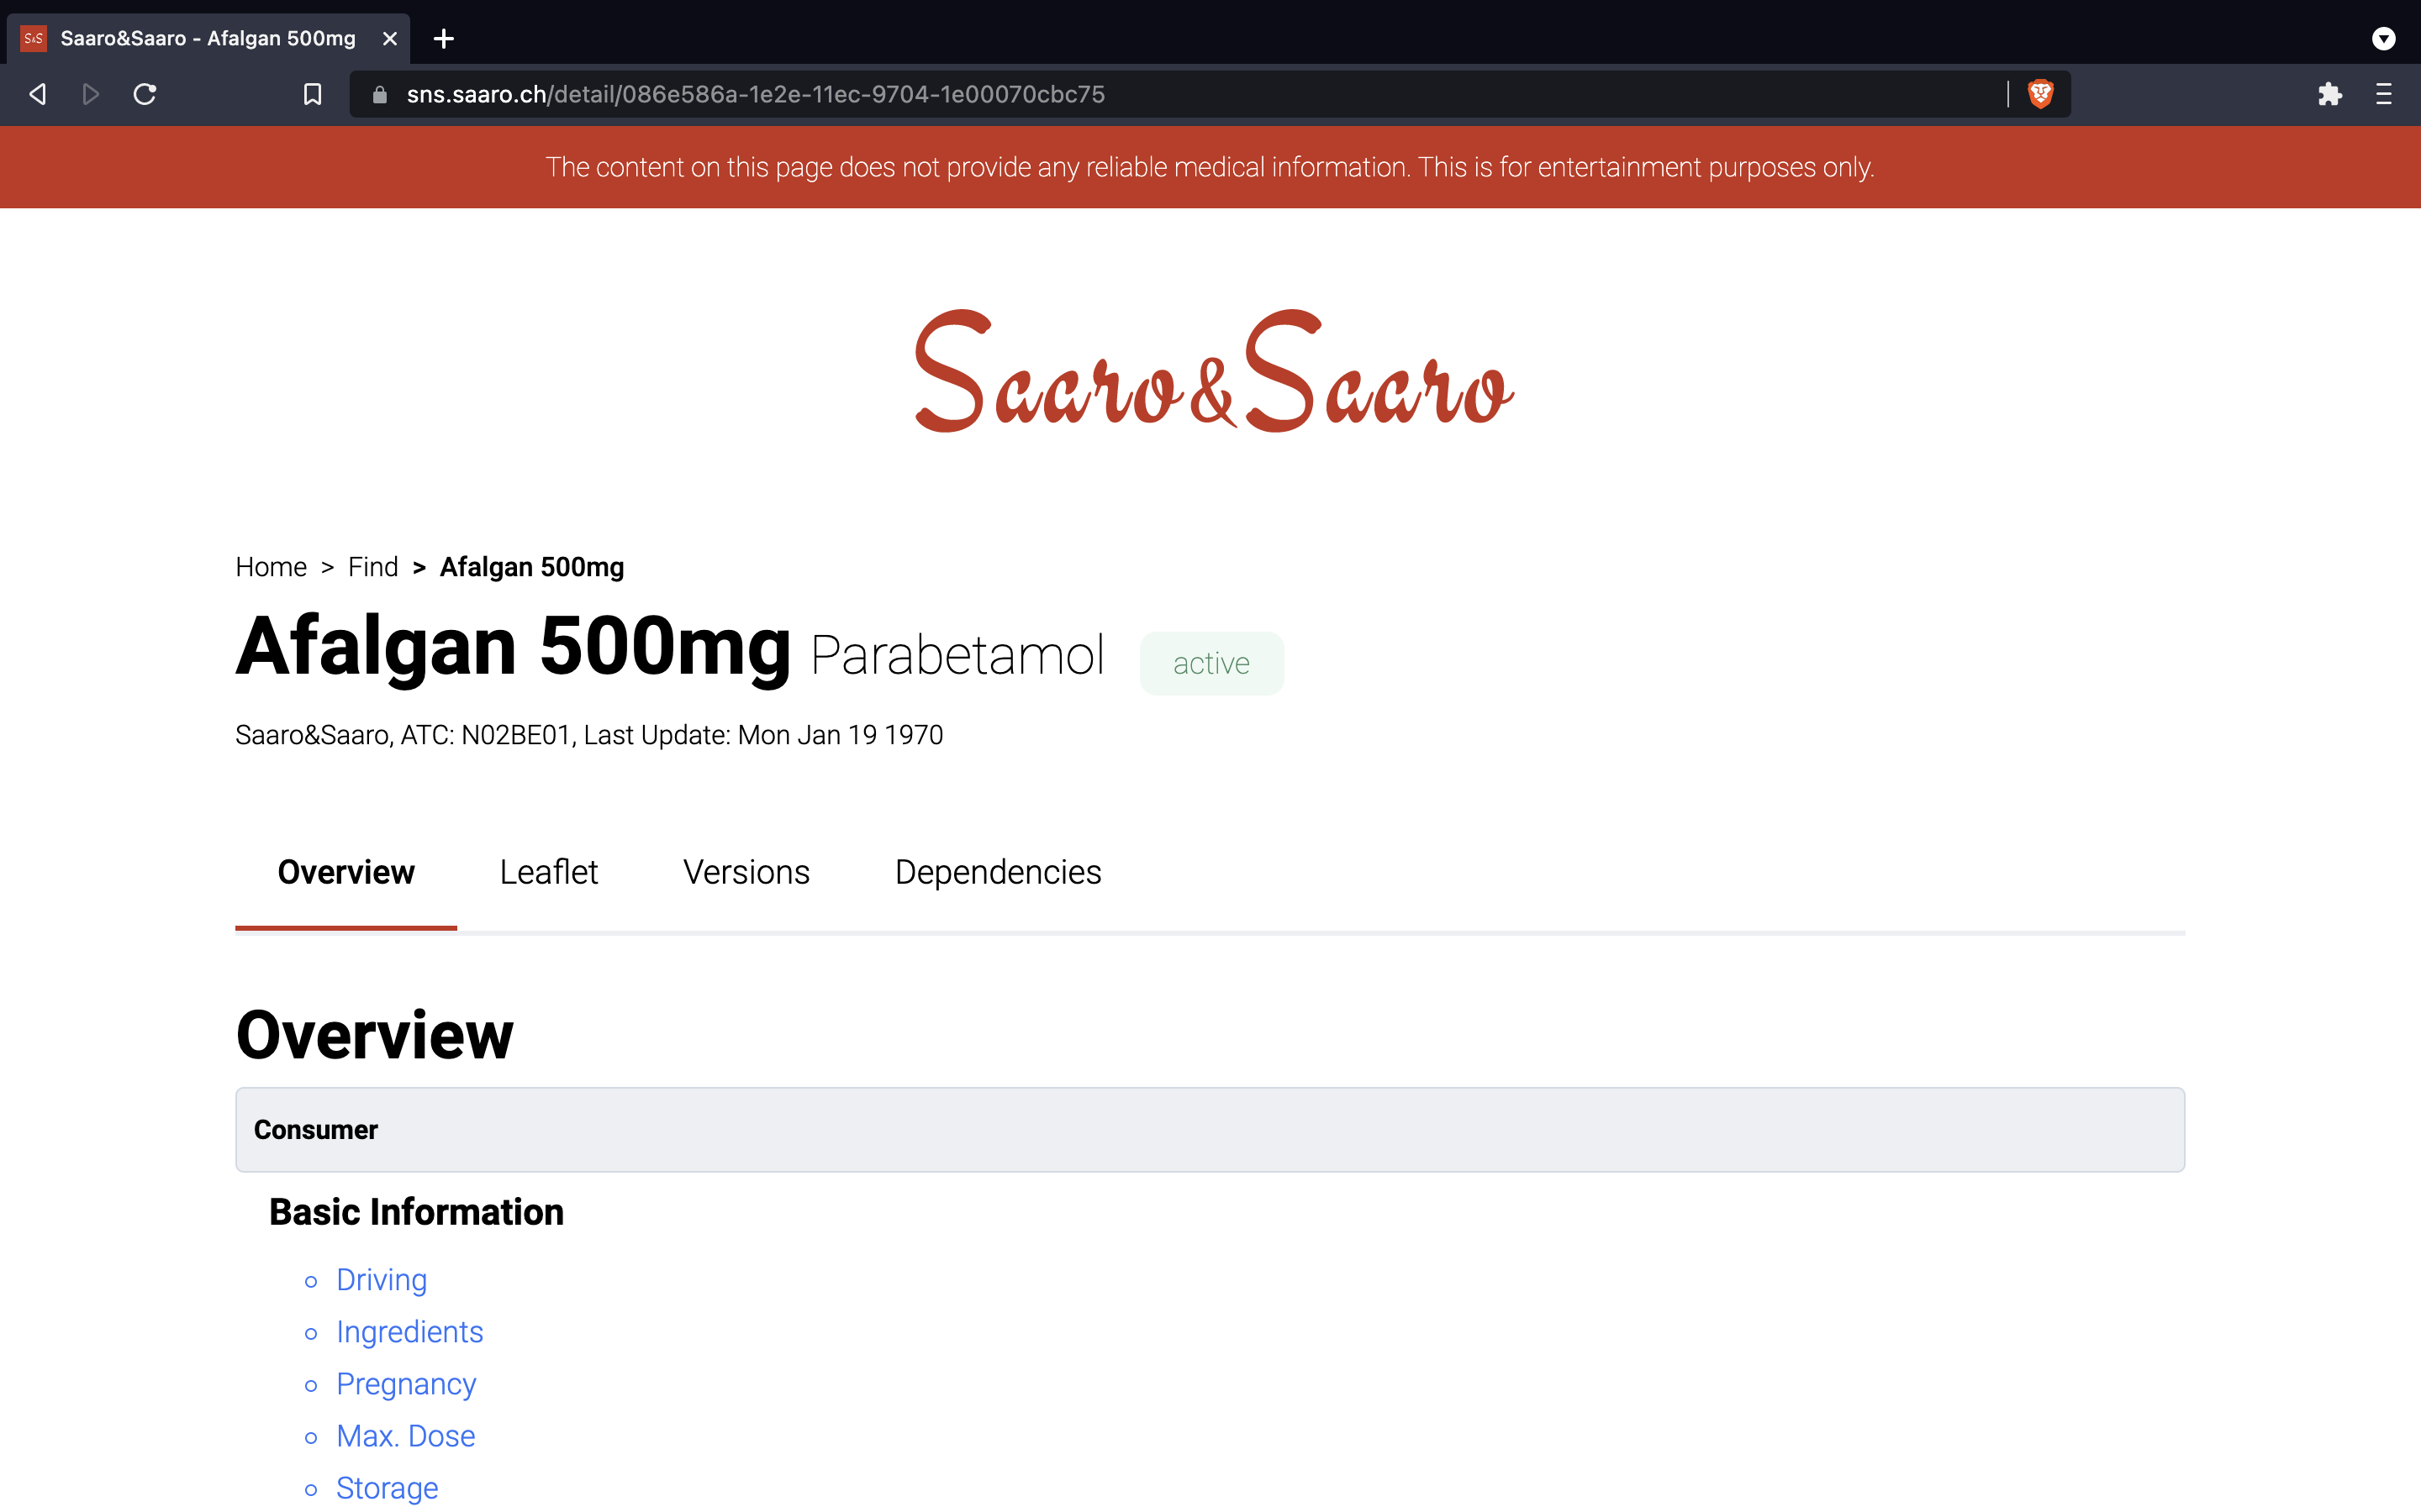The width and height of the screenshot is (2421, 1512).
Task: Follow the Max. Dose link
Action: [x=405, y=1436]
